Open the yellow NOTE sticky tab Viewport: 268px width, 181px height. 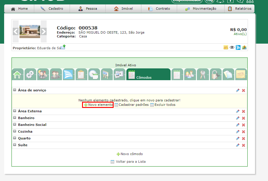241,74
